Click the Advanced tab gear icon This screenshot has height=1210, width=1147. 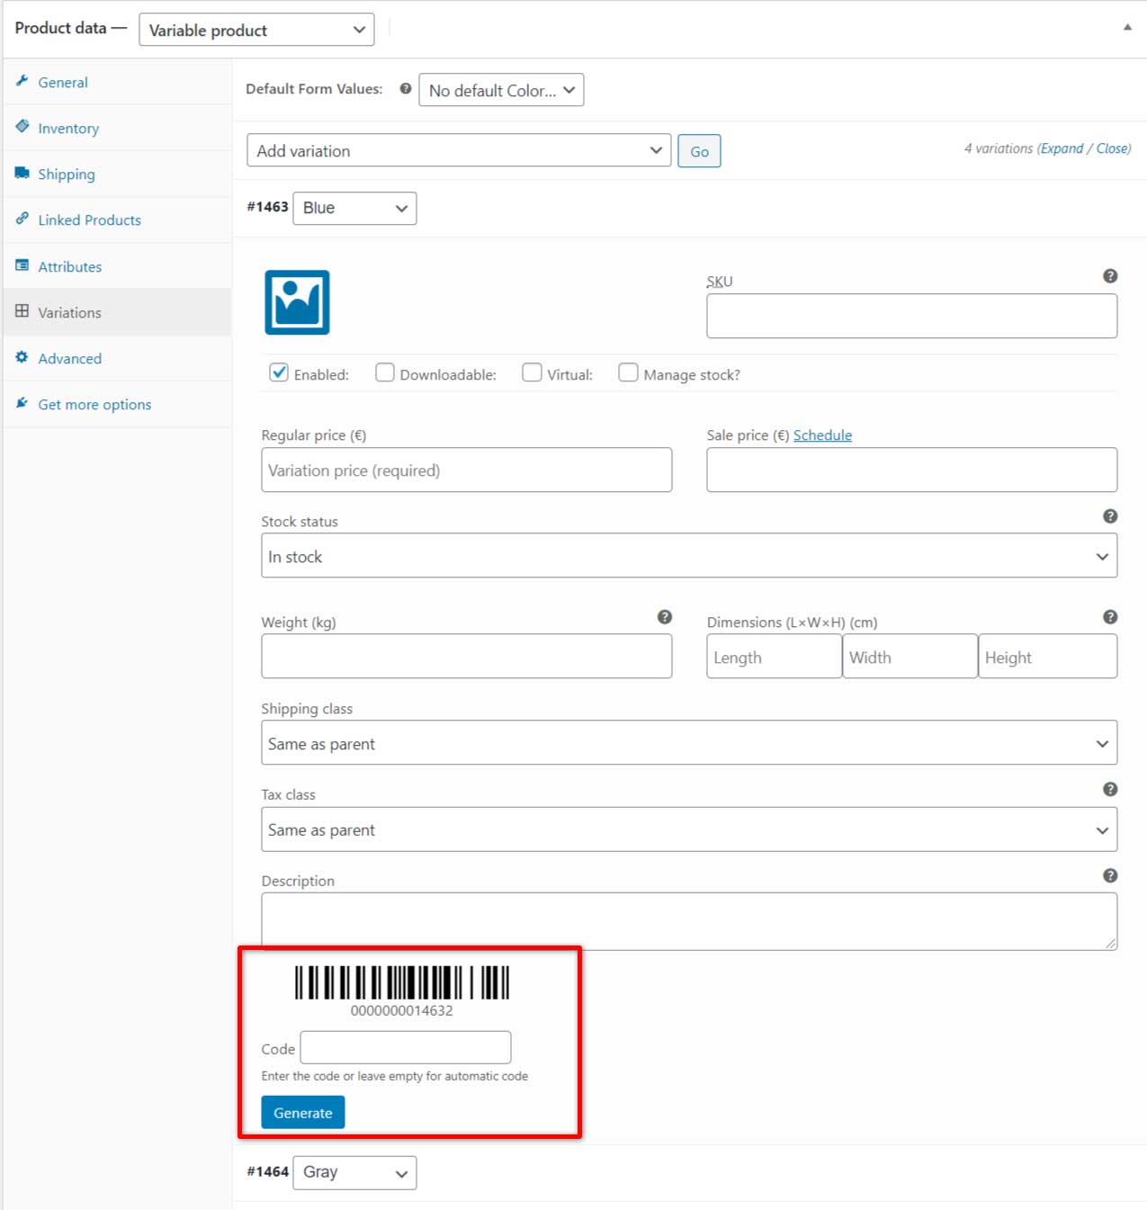tap(22, 357)
